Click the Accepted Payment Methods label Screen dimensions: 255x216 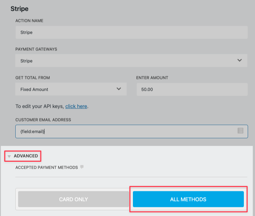tap(47, 167)
